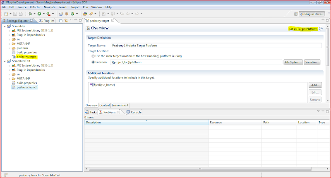Close the peaberry.target editor tab
The width and height of the screenshot is (331, 178).
pos(112,21)
